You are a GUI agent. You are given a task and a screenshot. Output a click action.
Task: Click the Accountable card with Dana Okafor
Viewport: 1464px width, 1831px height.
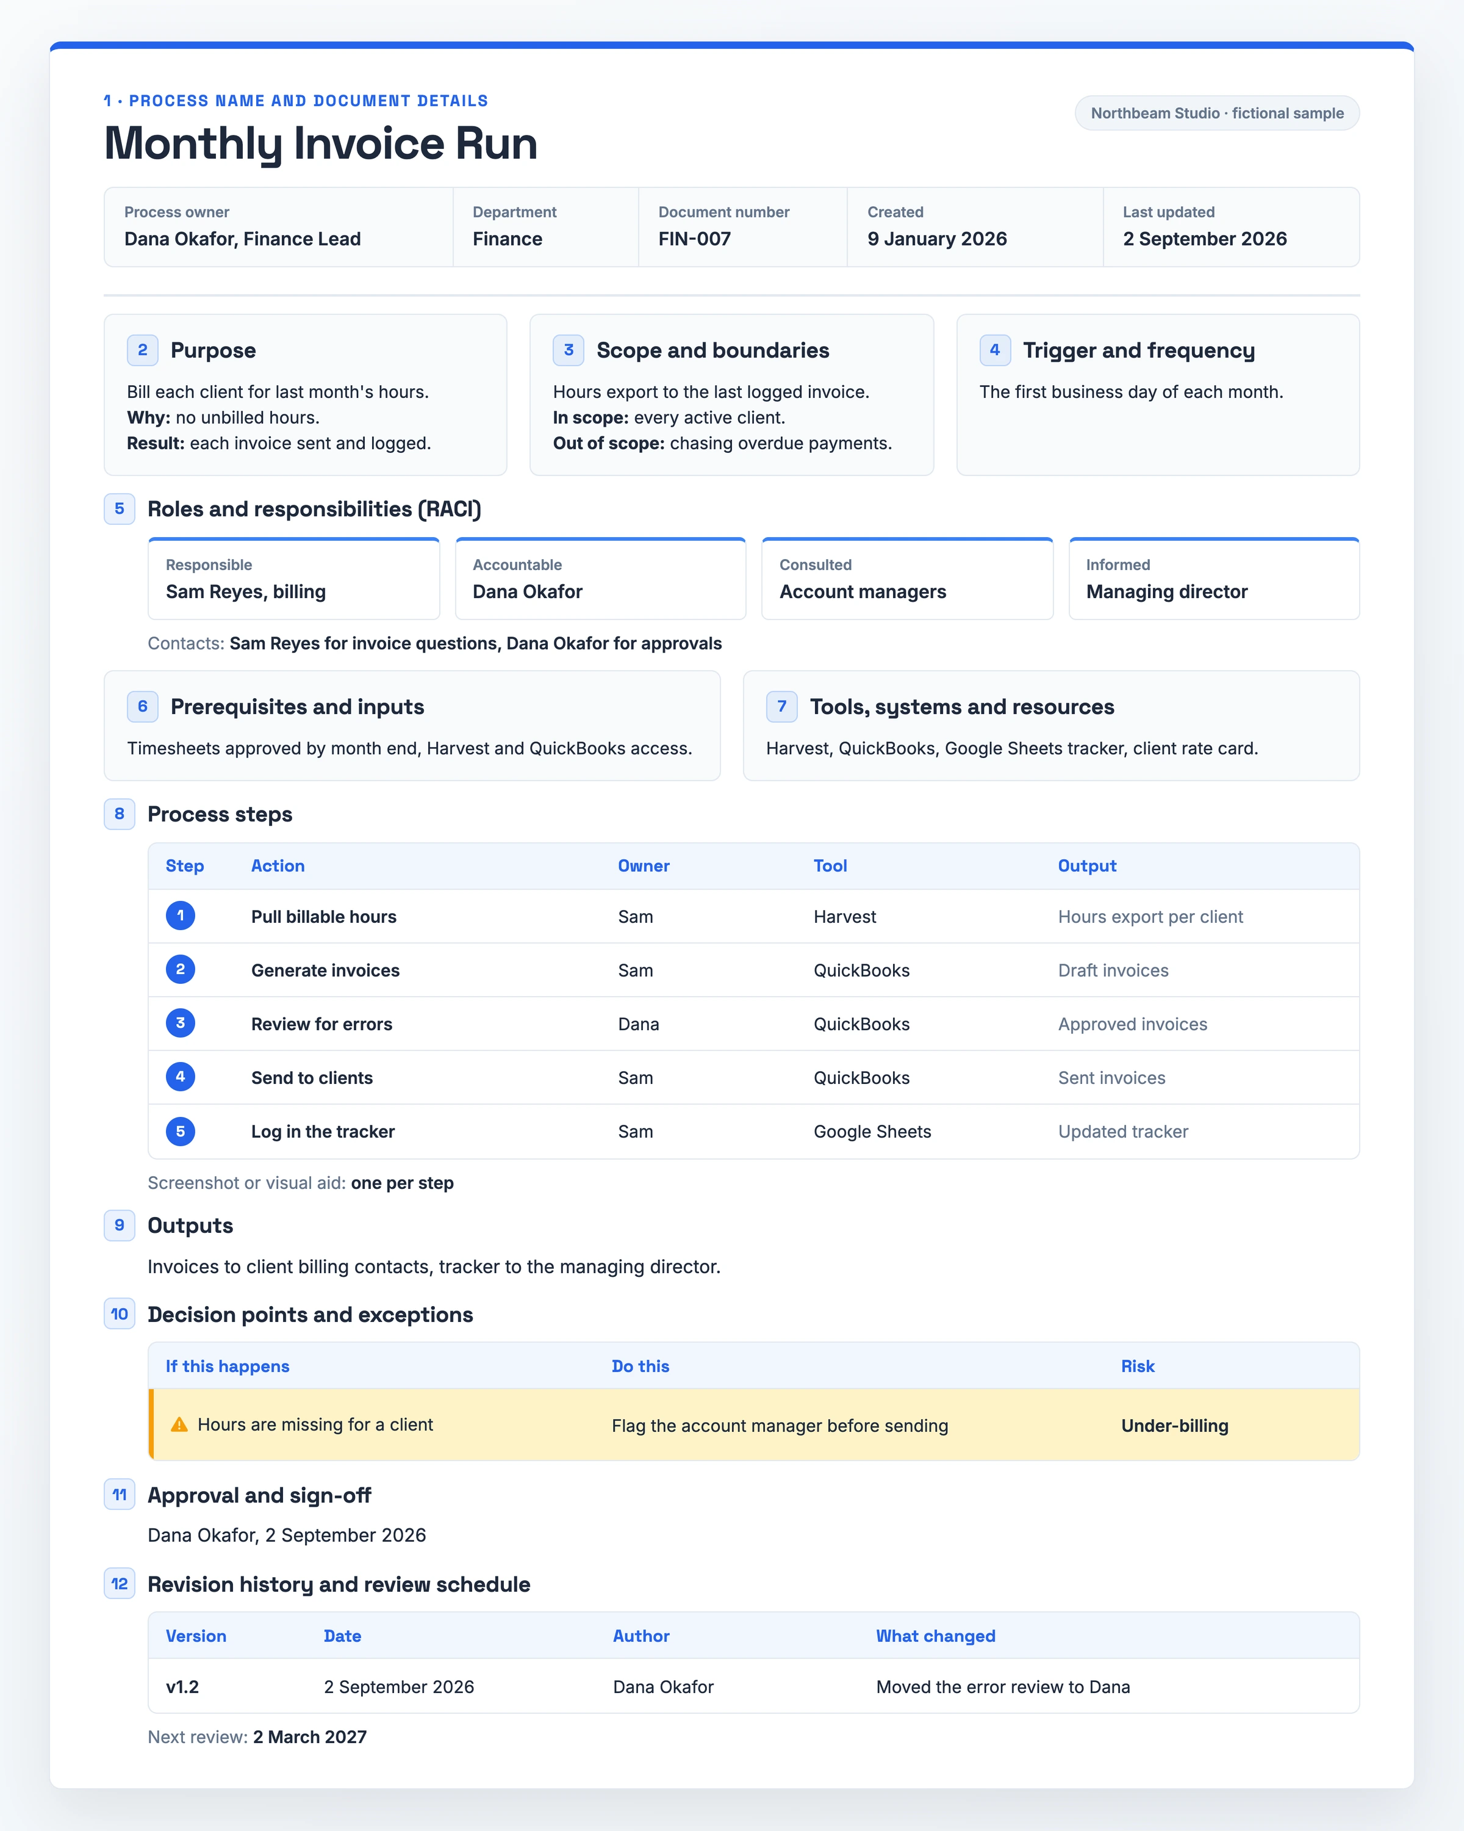point(601,579)
